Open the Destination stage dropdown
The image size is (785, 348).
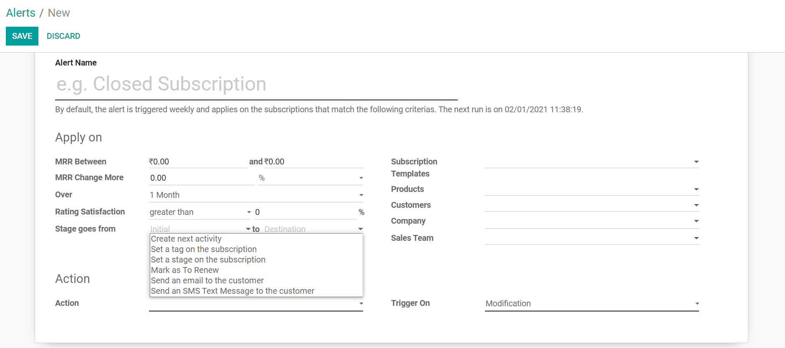tap(313, 229)
